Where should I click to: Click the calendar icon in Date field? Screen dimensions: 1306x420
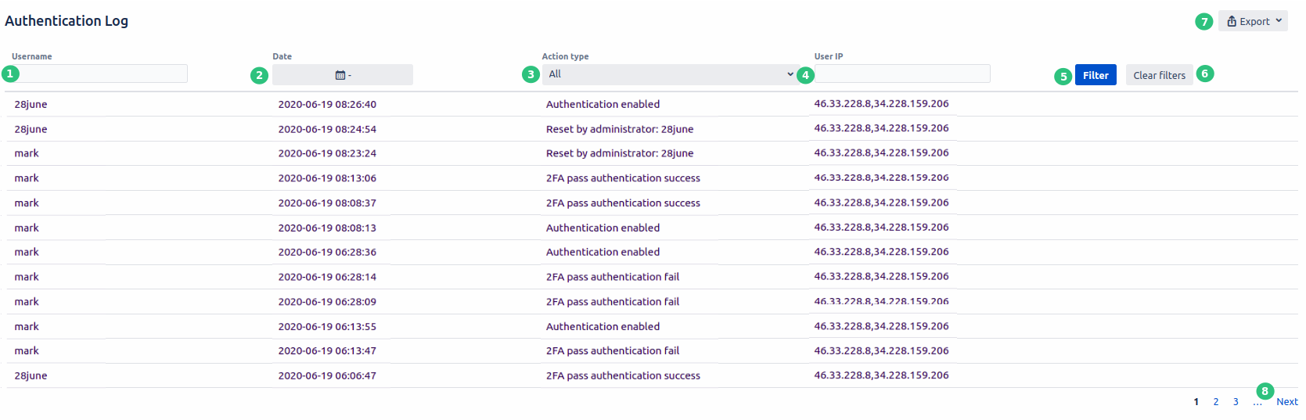tap(340, 75)
